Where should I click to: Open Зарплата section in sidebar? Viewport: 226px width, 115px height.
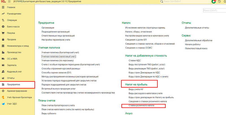point(12,65)
